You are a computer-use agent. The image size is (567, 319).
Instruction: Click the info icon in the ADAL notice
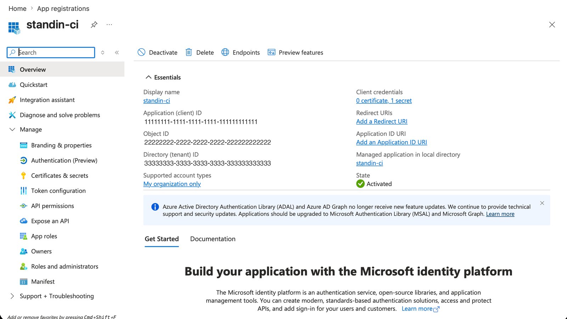(x=155, y=207)
